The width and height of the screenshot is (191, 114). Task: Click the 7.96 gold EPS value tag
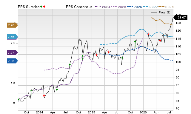point(13,25)
